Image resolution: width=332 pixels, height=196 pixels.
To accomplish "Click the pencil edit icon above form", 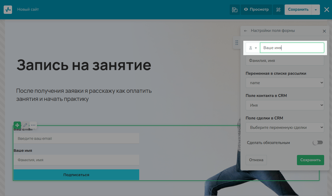I will coord(25,125).
